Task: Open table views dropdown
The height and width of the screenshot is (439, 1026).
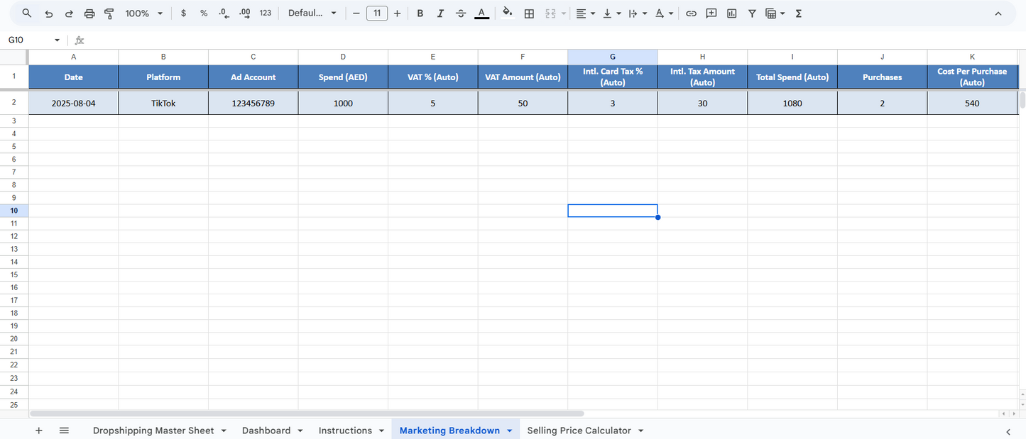Action: 775,13
